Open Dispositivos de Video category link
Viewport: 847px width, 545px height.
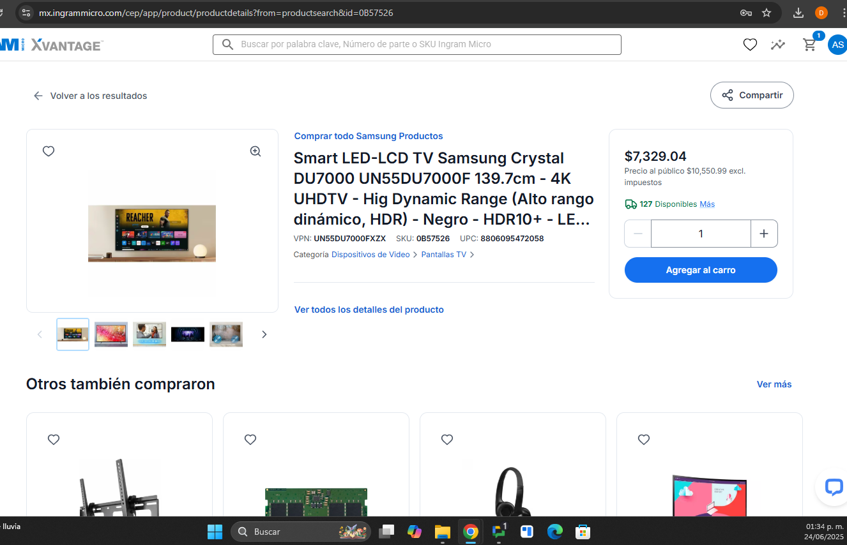click(370, 255)
